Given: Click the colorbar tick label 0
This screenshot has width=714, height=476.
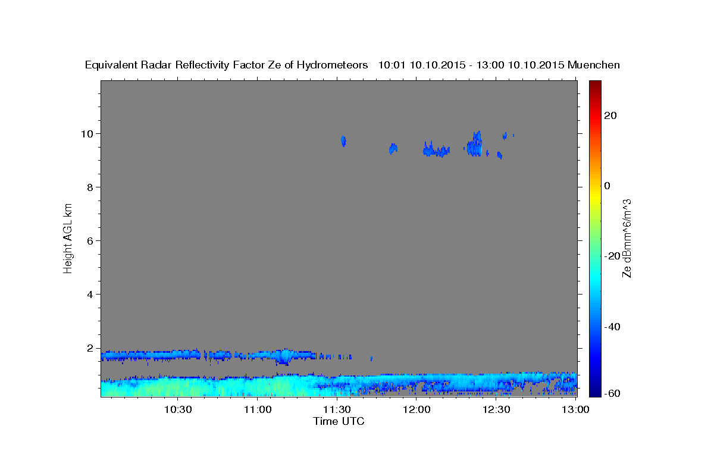Looking at the screenshot, I should point(607,186).
